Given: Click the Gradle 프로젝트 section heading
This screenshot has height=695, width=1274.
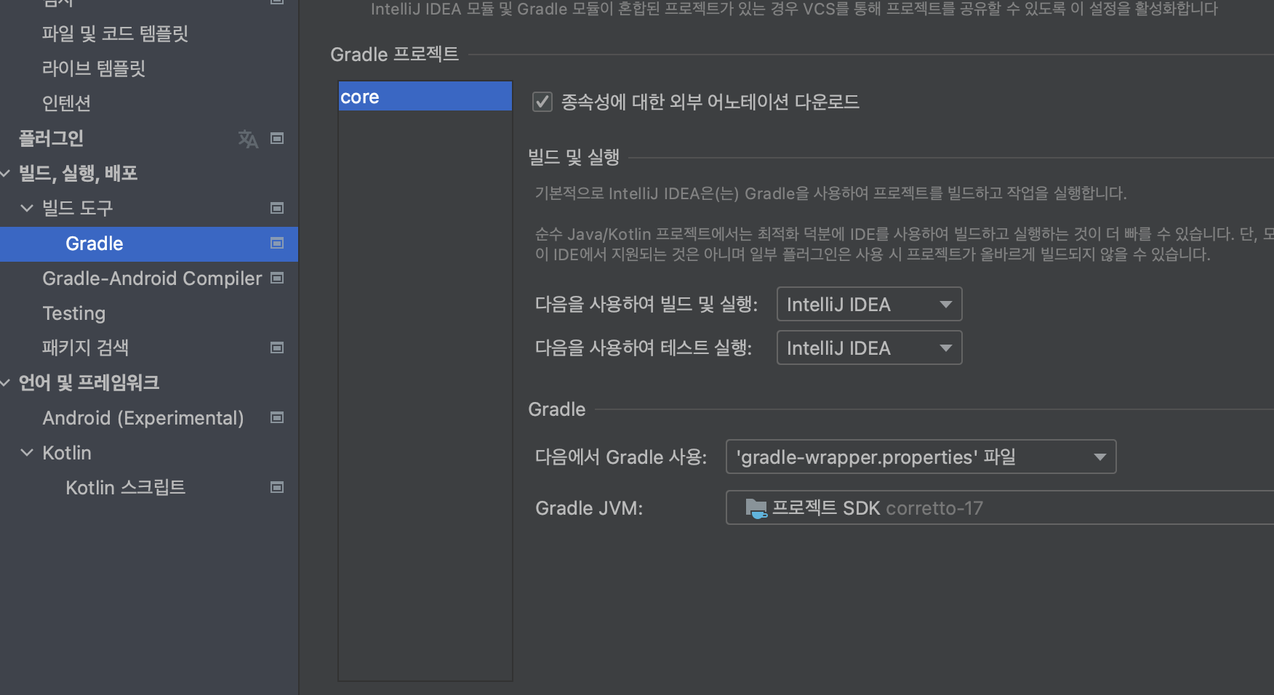Looking at the screenshot, I should click(x=395, y=55).
